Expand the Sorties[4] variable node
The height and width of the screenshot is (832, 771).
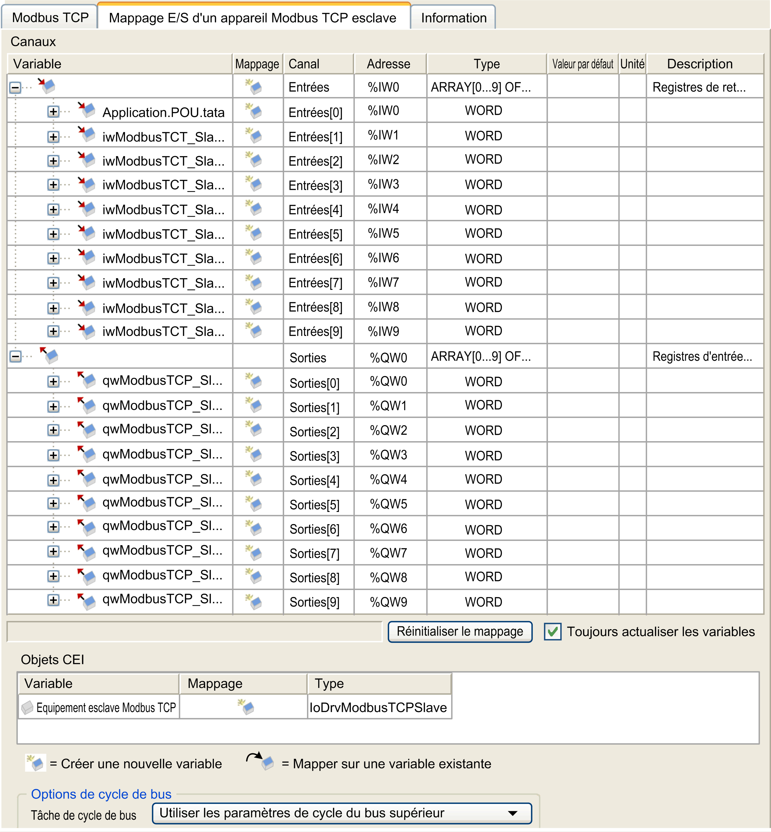pyautogui.click(x=53, y=480)
